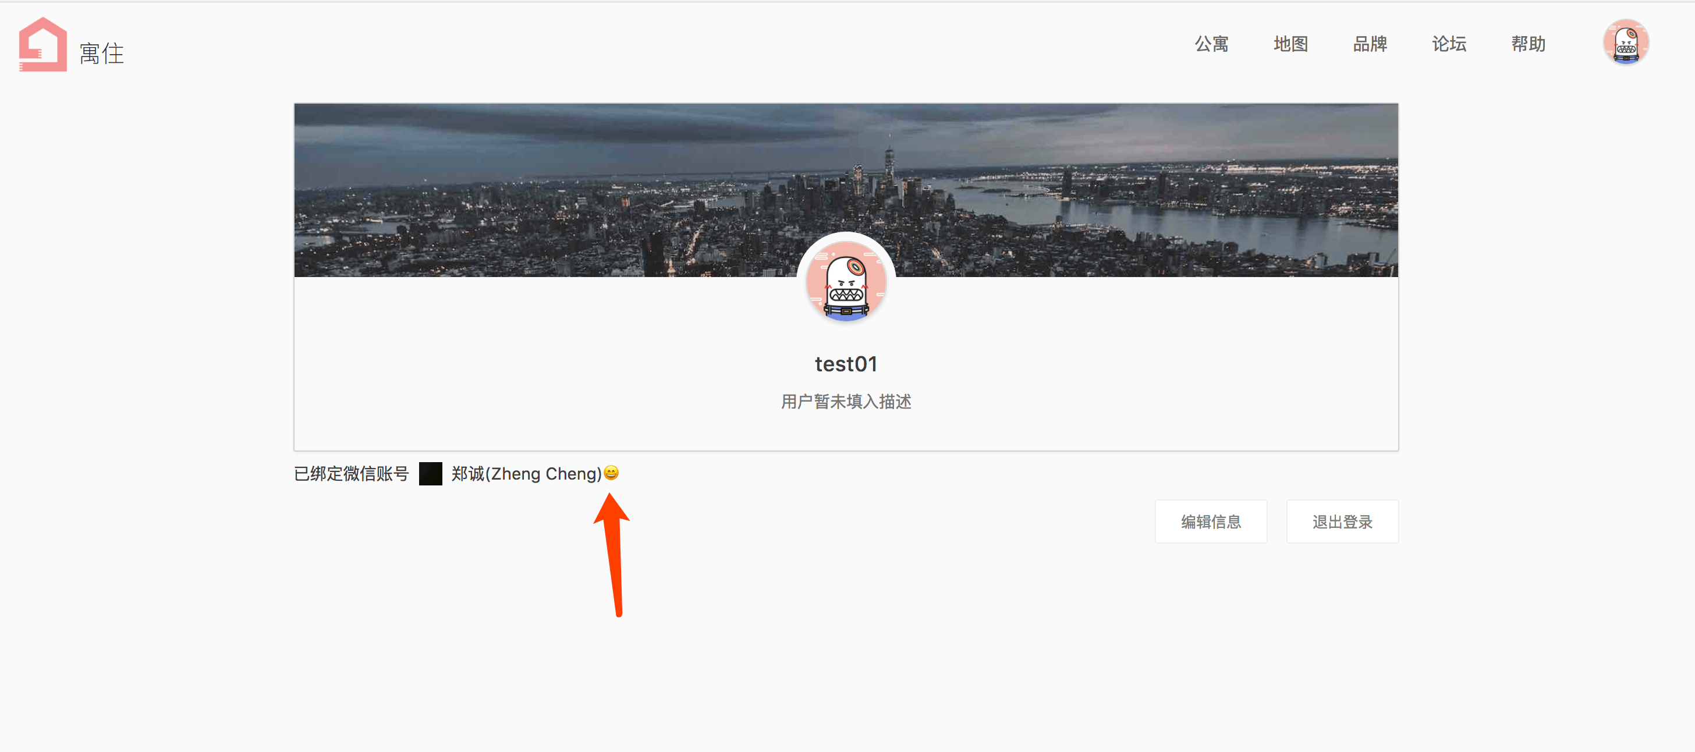This screenshot has width=1695, height=752.
Task: Open the 公寓 navigation menu item
Action: click(1211, 44)
